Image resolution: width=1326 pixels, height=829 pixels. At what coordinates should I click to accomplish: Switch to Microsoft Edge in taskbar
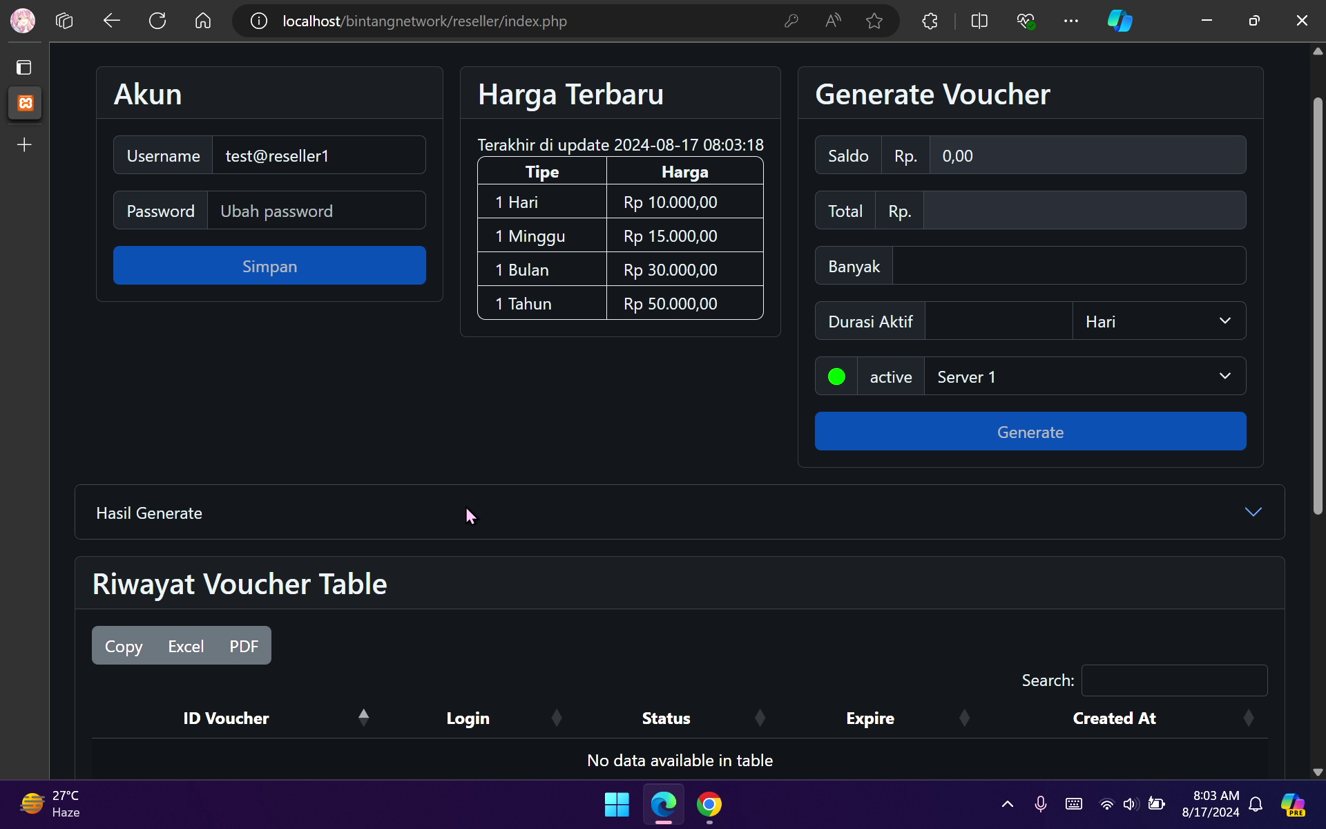point(664,804)
